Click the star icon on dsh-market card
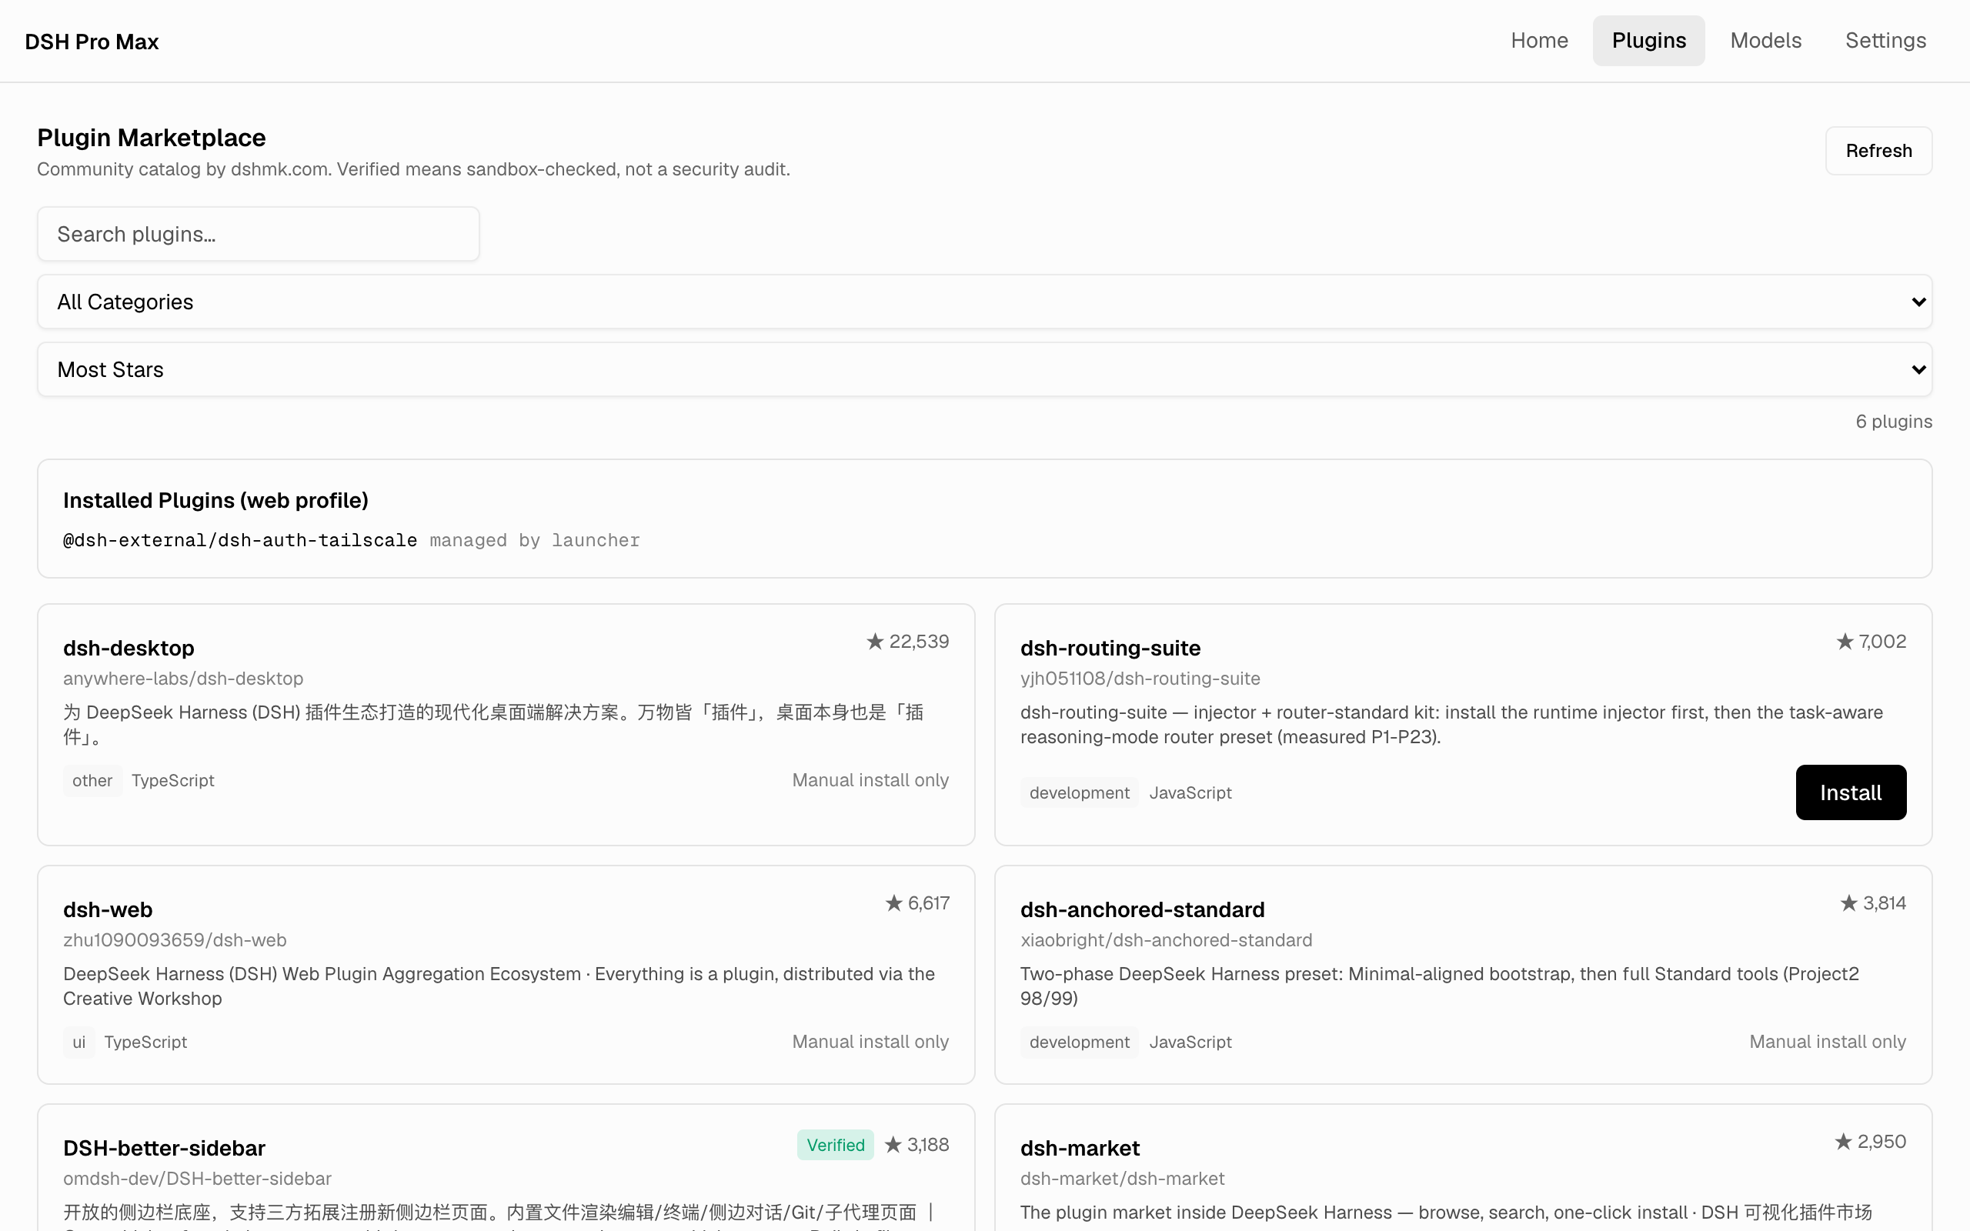 [x=1843, y=1142]
